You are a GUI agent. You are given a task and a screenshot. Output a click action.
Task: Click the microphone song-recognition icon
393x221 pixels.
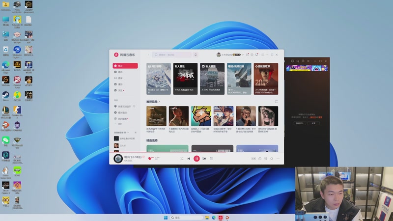pyautogui.click(x=196, y=55)
